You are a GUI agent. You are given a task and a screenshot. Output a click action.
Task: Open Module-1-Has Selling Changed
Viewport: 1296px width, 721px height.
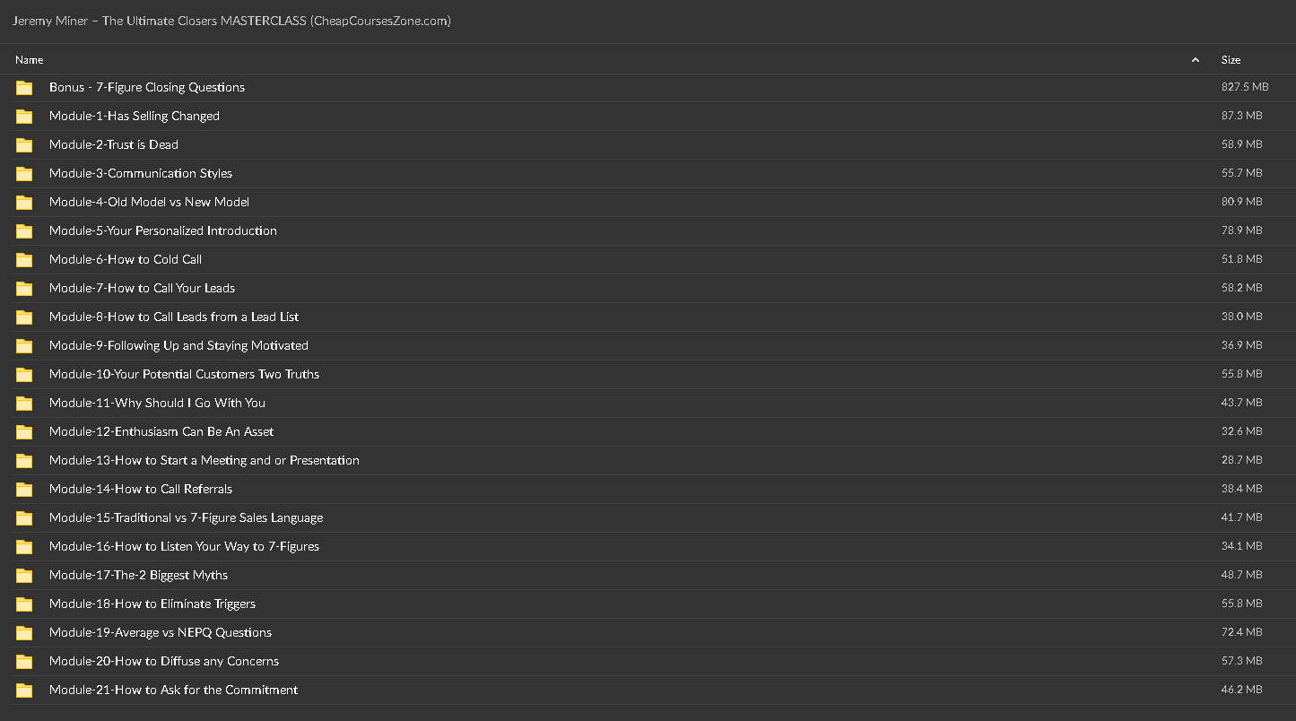coord(135,116)
